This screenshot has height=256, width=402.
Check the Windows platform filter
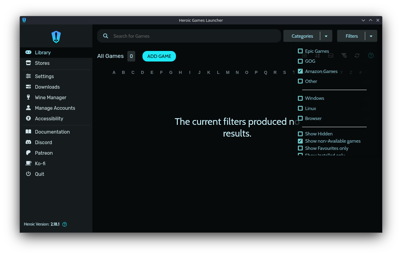point(300,98)
